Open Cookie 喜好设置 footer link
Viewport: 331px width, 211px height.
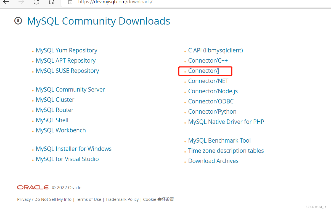click(158, 199)
